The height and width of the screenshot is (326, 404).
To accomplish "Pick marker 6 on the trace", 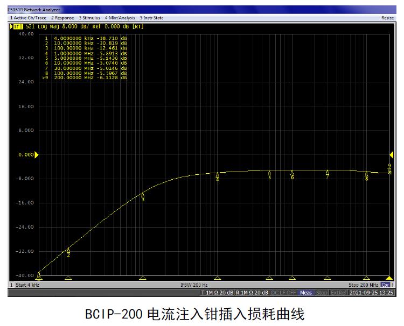I will (292, 173).
